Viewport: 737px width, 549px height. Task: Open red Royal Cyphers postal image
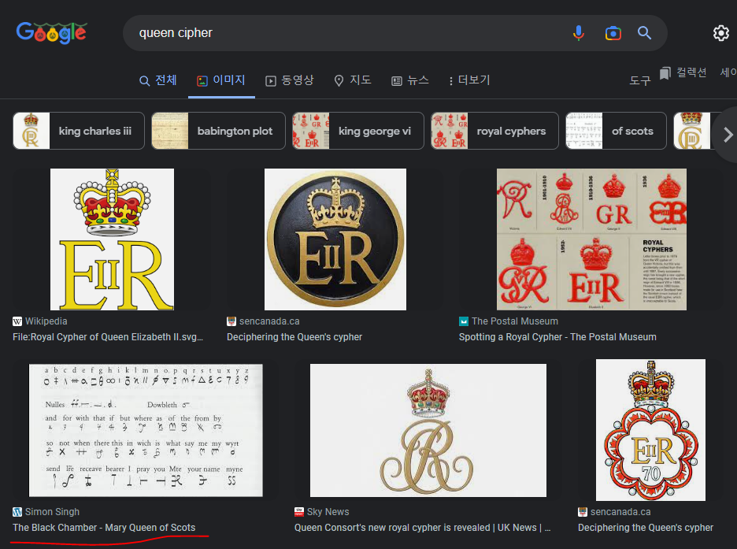tap(591, 239)
